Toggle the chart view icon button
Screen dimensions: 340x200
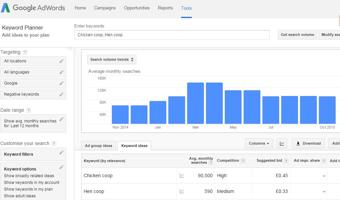click(282, 143)
